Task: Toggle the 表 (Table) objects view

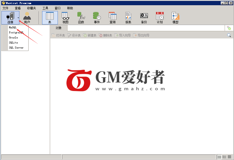Action: pos(50,17)
